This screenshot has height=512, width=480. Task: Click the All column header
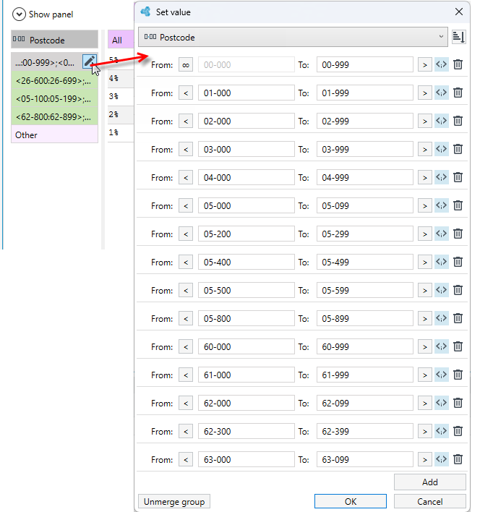point(121,40)
